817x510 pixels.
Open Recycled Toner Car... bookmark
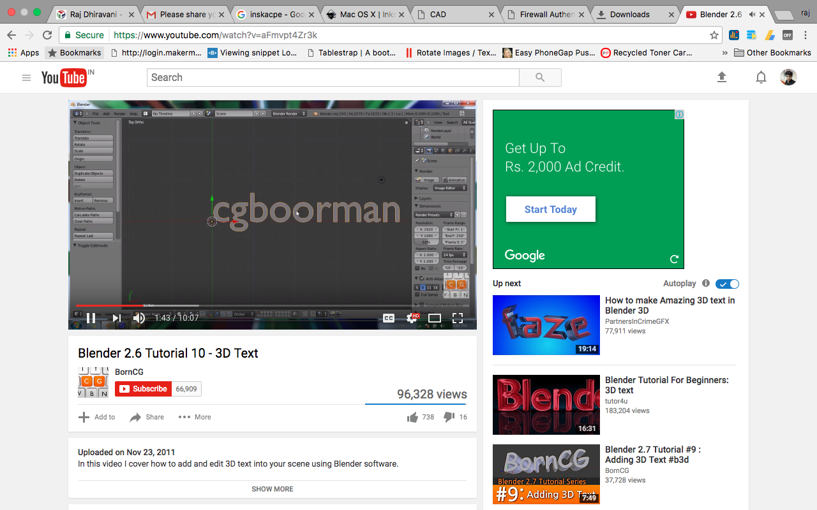pos(647,53)
